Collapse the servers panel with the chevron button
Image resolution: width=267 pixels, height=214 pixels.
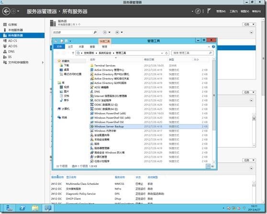(x=251, y=33)
